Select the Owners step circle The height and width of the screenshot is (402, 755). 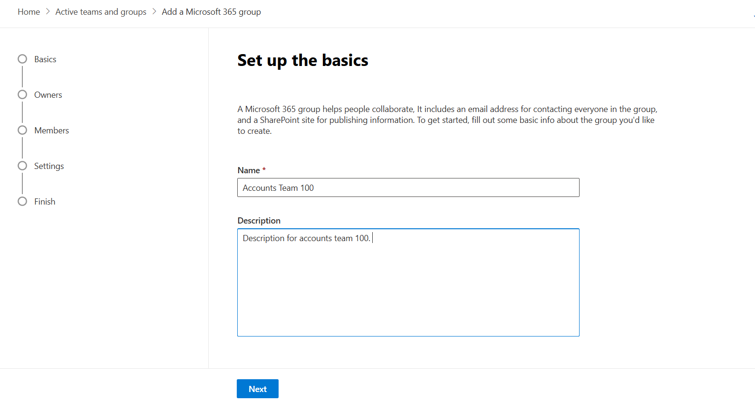[22, 95]
